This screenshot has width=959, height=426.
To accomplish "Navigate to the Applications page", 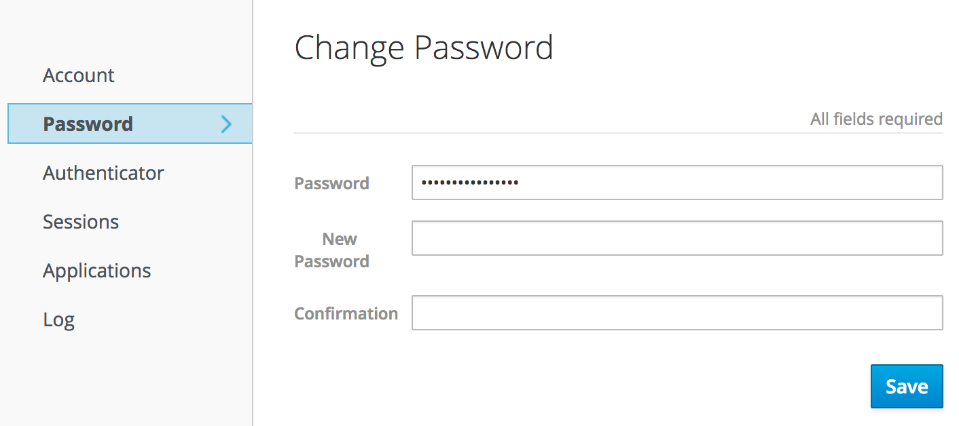I will [97, 271].
